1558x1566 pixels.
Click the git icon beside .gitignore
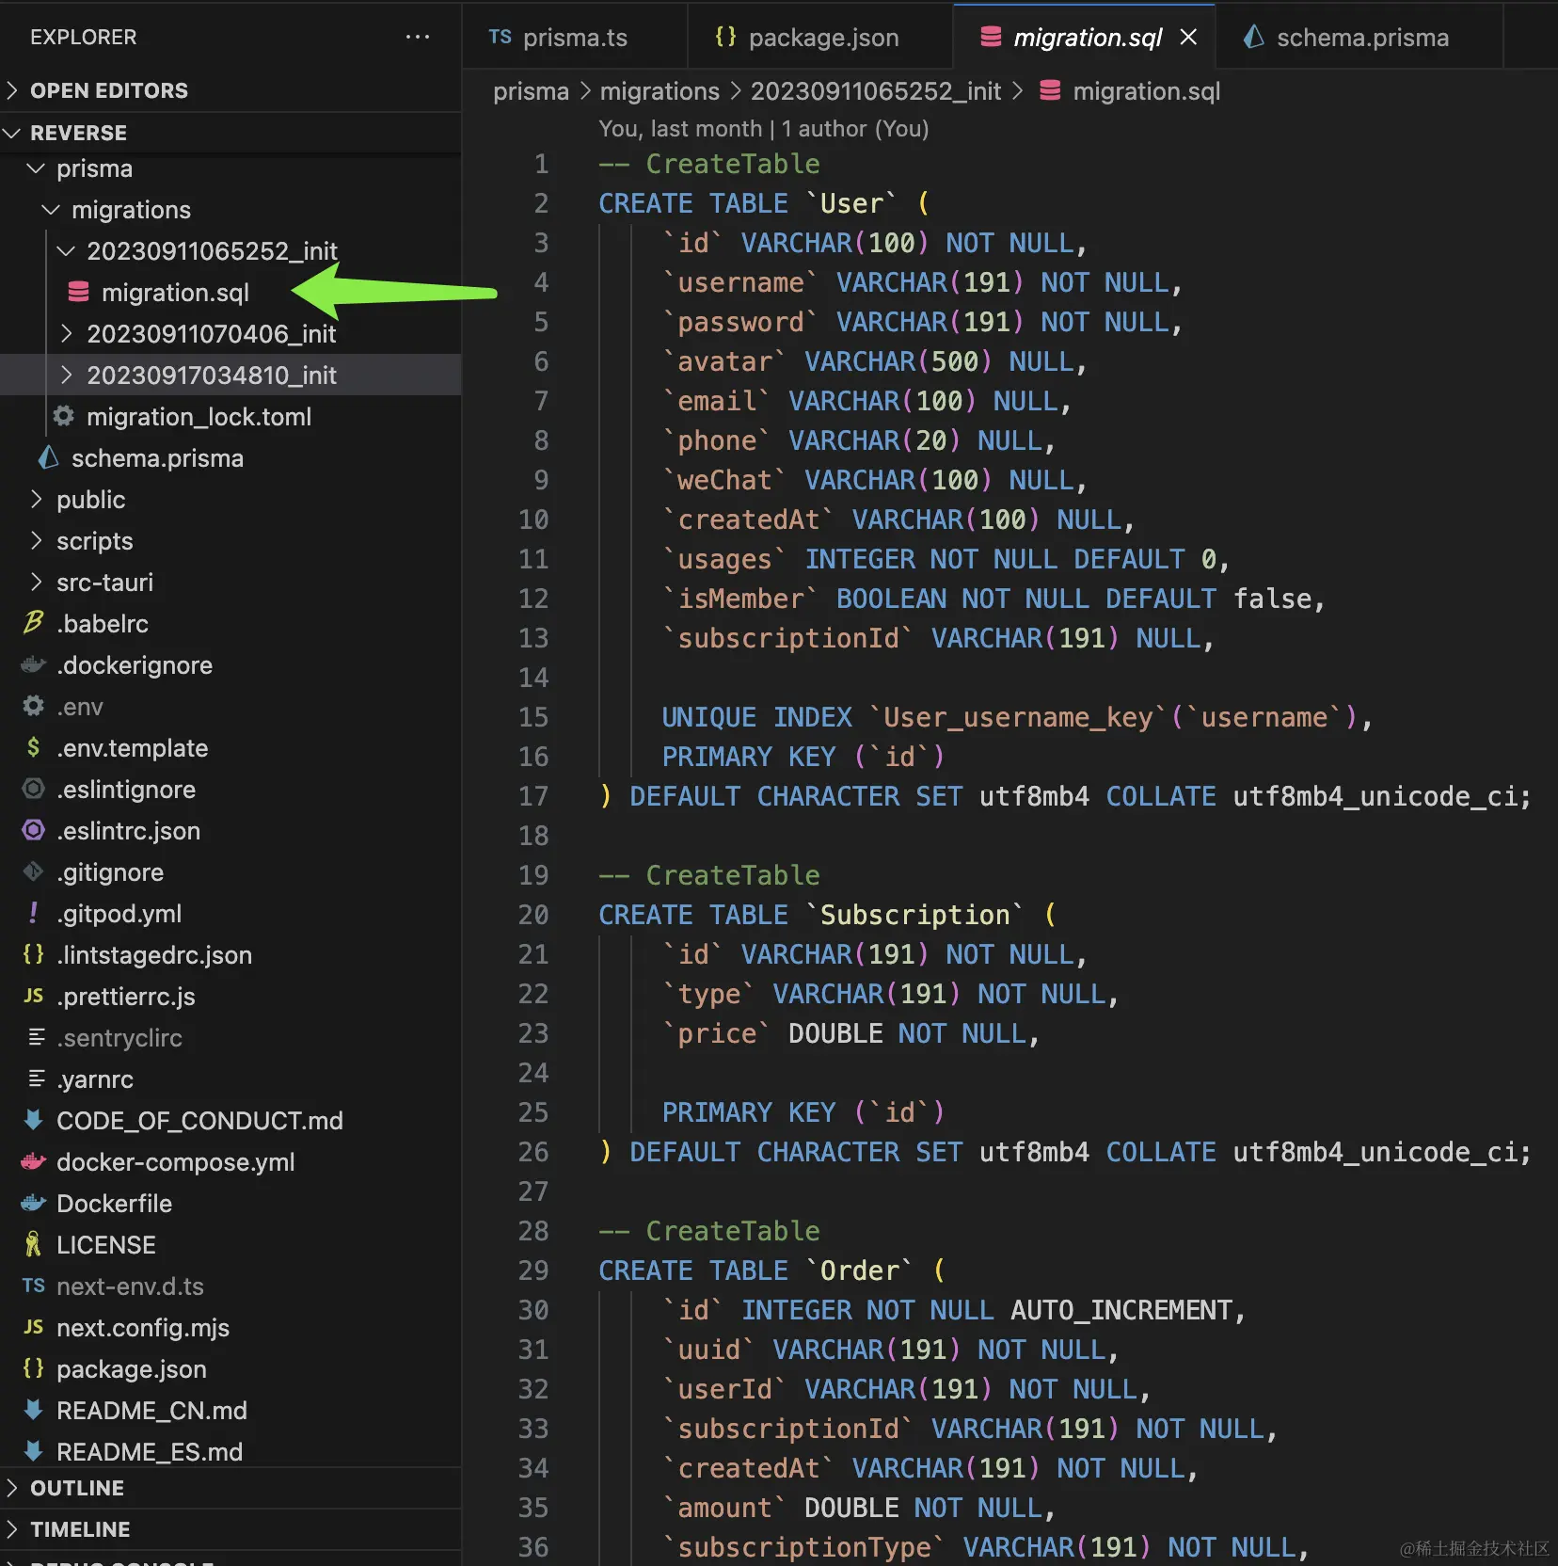(x=34, y=872)
